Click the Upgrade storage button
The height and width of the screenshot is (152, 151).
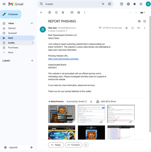[x=18, y=147]
